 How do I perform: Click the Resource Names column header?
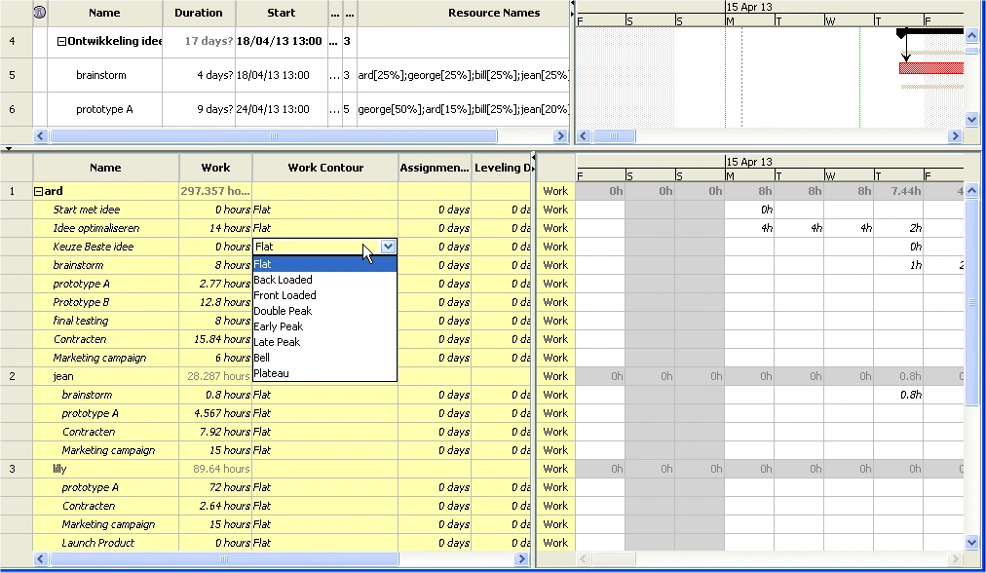(x=464, y=13)
